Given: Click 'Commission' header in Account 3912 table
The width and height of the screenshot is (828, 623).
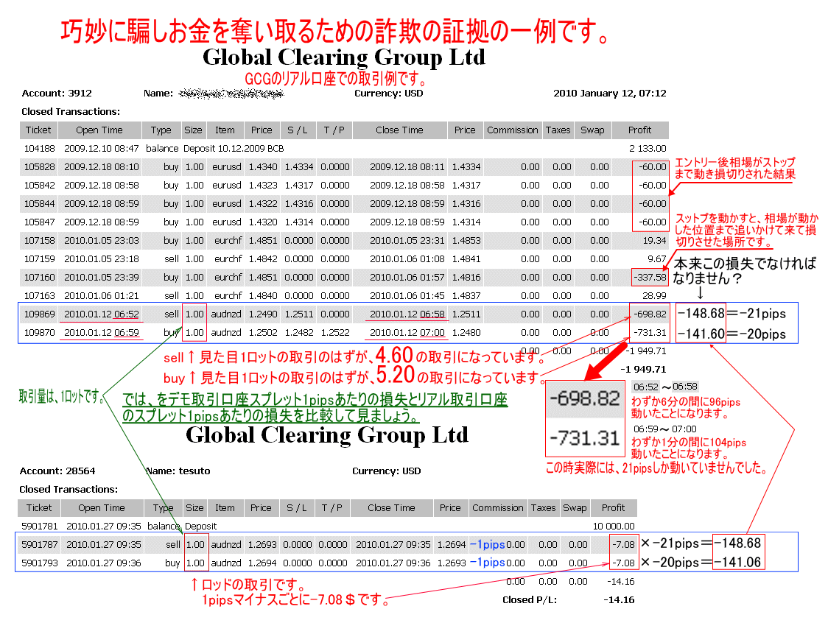Looking at the screenshot, I should [512, 130].
